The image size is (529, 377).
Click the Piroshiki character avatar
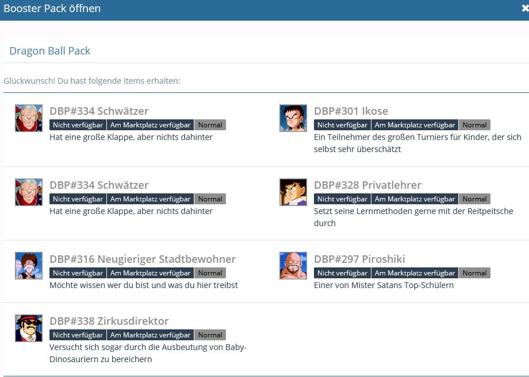pos(293,266)
